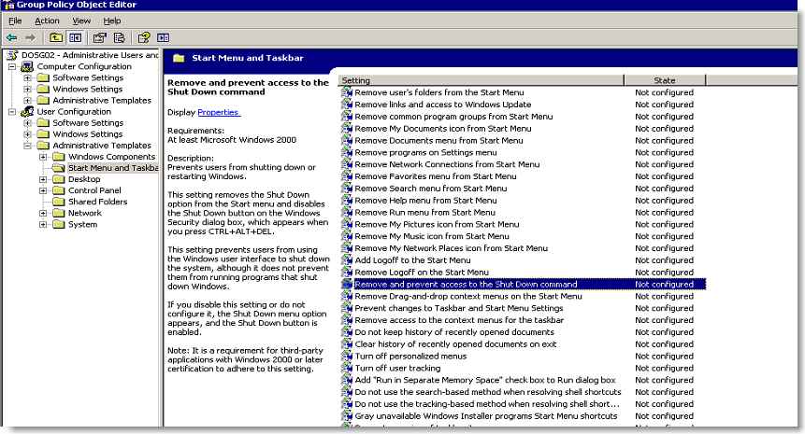805x434 pixels.
Task: Click icon for Remove programs on Settings menu
Action: [347, 152]
